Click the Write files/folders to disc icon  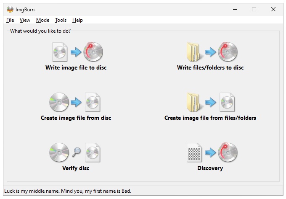(210, 52)
